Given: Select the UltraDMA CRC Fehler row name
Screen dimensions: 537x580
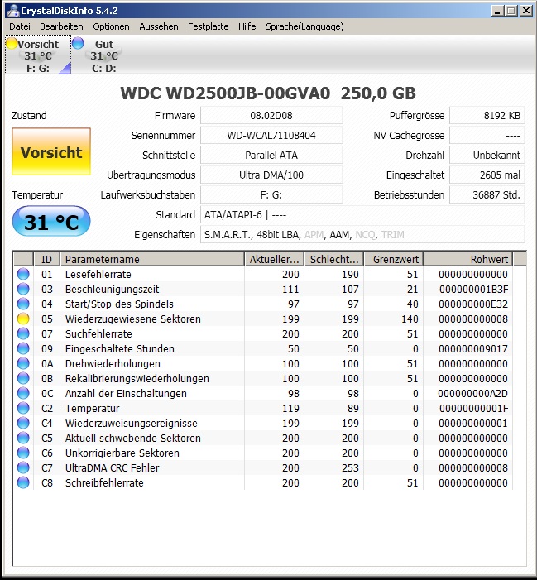Looking at the screenshot, I should tap(112, 468).
